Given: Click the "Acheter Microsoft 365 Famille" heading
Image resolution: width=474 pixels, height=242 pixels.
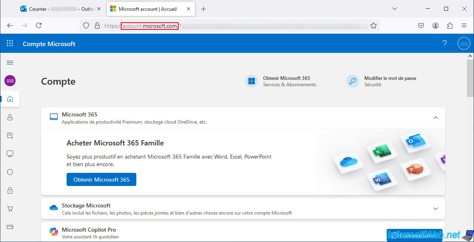Looking at the screenshot, I should 115,143.
